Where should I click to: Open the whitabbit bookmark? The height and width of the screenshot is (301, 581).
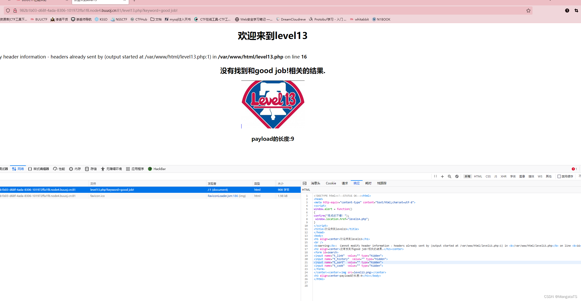click(359, 19)
